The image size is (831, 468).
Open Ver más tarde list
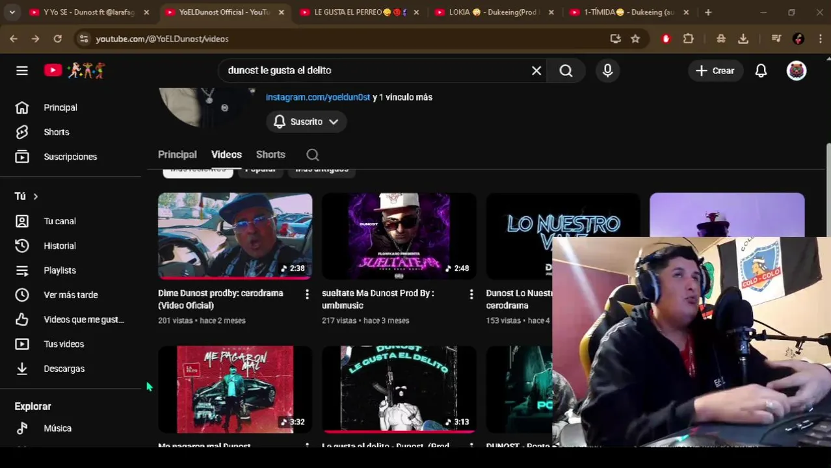pos(70,295)
